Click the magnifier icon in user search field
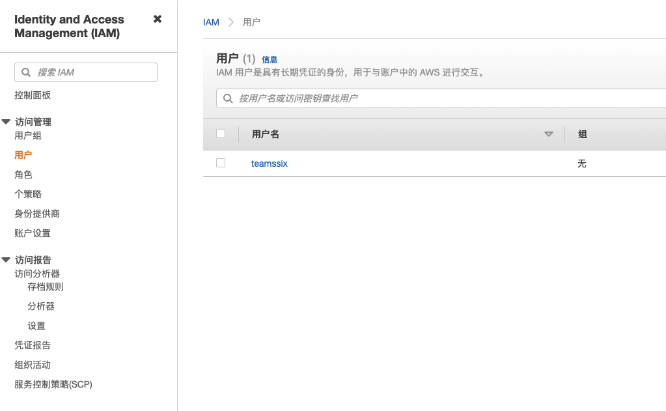The width and height of the screenshot is (666, 411). click(x=228, y=98)
